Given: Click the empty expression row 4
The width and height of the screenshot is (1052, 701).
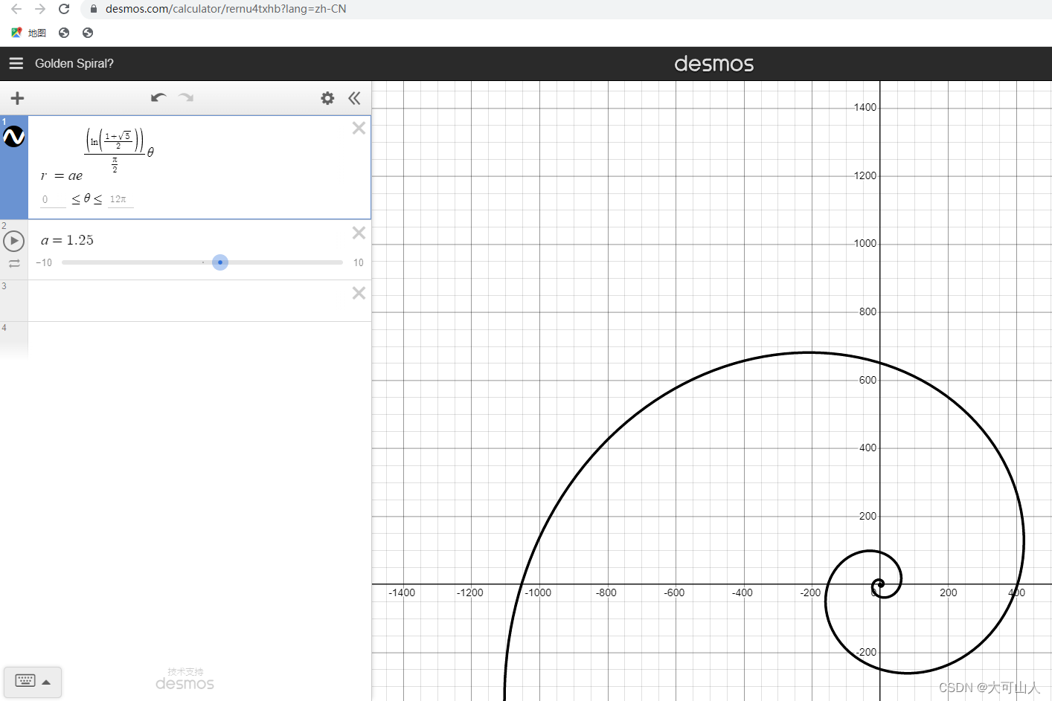Looking at the screenshot, I should [x=186, y=340].
